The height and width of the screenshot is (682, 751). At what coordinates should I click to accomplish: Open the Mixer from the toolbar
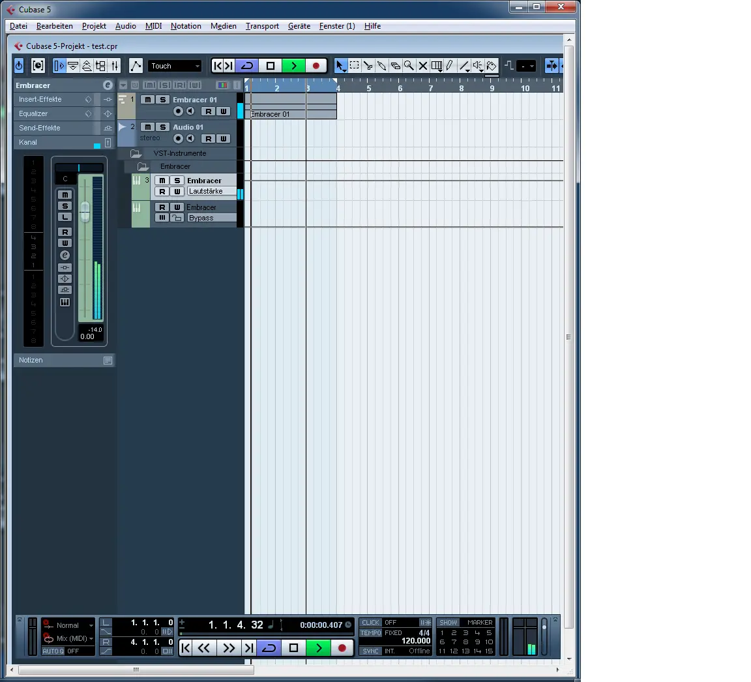tap(115, 66)
